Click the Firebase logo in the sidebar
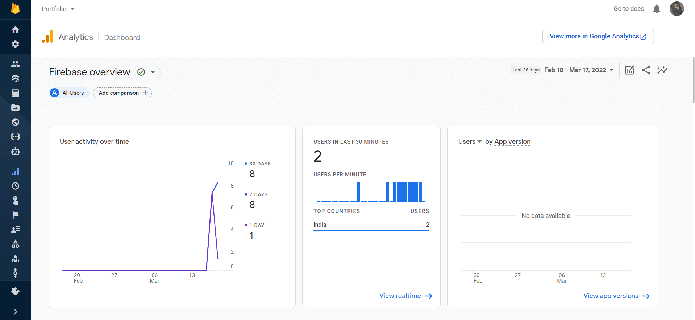This screenshot has height=320, width=695. coord(15,8)
